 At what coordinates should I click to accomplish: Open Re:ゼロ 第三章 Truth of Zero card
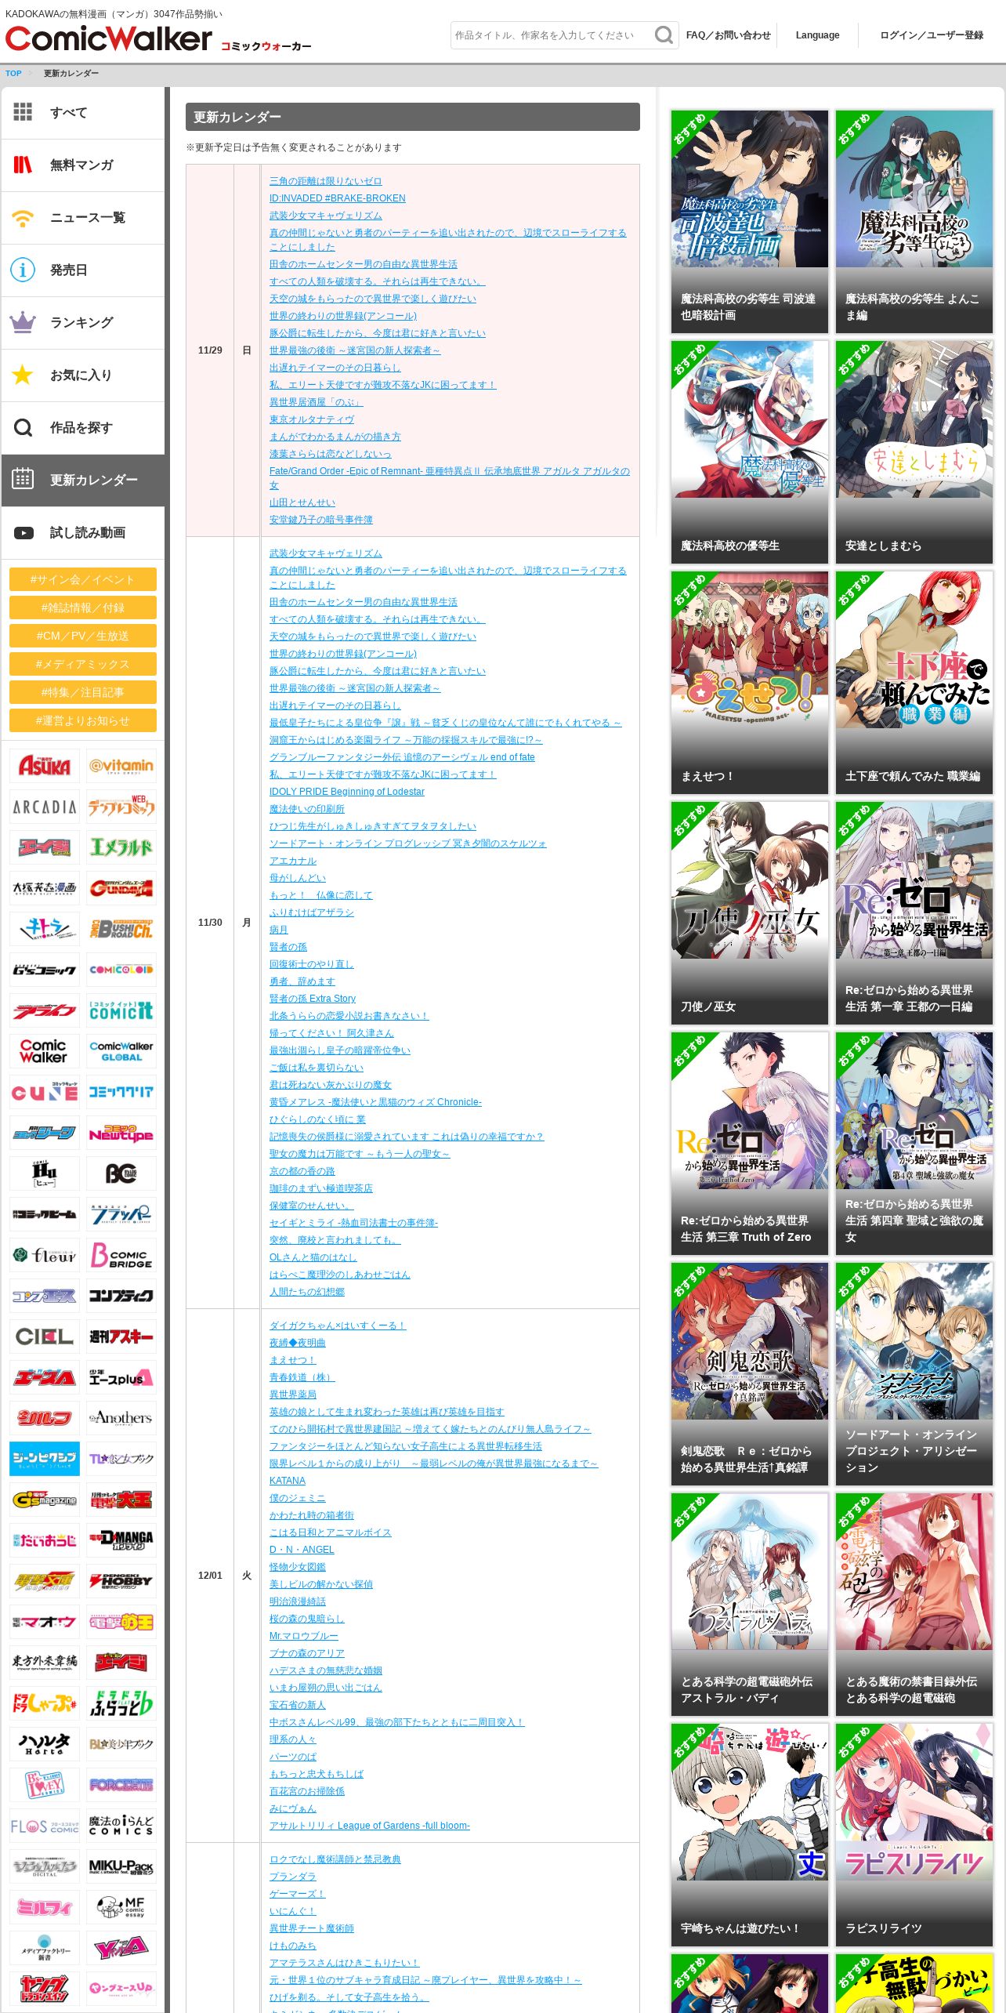tap(749, 1144)
